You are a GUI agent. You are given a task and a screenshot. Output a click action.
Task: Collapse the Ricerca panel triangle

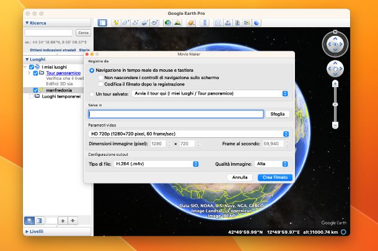(27, 23)
